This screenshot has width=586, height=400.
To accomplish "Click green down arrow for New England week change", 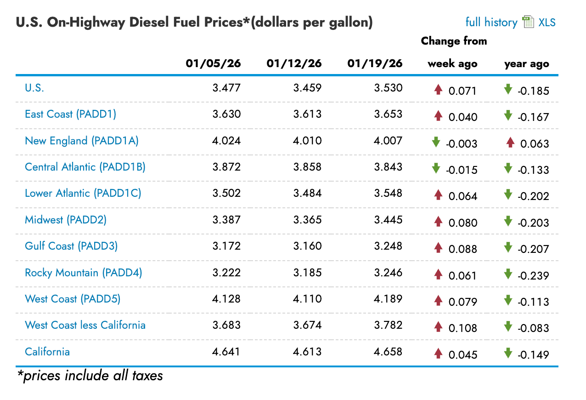I will coord(436,143).
